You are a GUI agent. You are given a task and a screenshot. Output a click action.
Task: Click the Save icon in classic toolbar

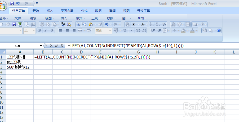click(x=14, y=24)
